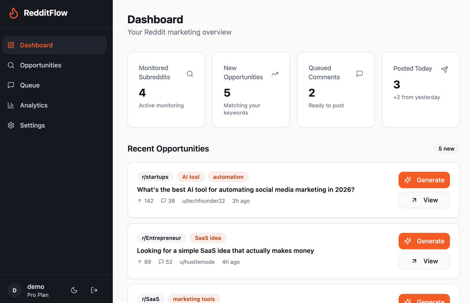The height and width of the screenshot is (303, 470).
Task: Open the Monitored Subreddits stat card
Action: click(x=166, y=90)
